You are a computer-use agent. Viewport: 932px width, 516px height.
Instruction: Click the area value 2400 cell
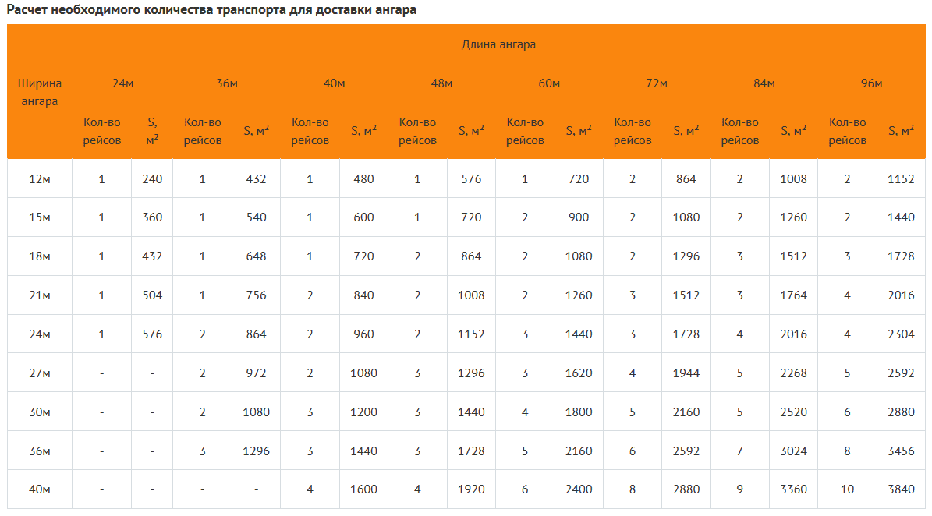click(579, 489)
